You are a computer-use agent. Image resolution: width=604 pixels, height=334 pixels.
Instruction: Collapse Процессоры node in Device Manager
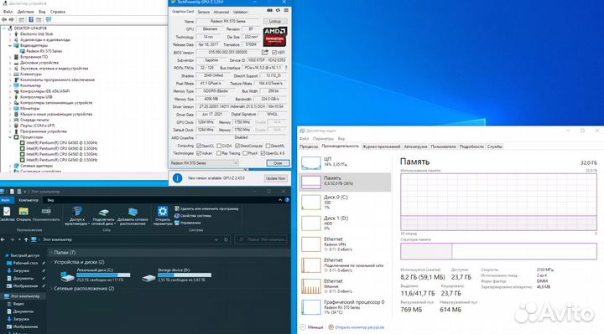(x=10, y=136)
